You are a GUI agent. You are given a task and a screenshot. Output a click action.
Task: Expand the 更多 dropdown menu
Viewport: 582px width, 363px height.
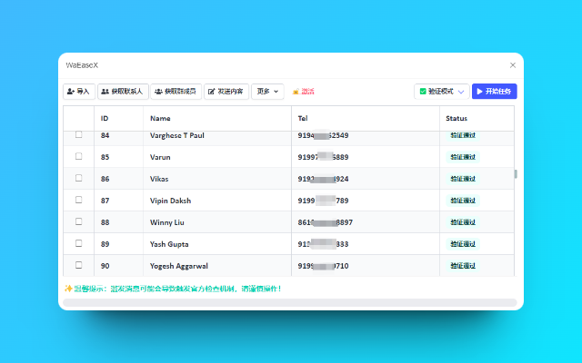click(267, 92)
